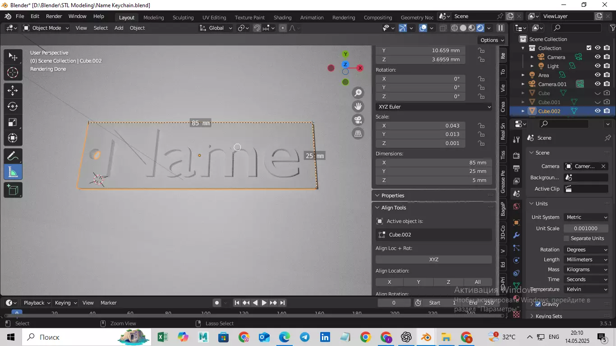Open the Sculpting workspace tab
This screenshot has width=616, height=346.
(x=183, y=18)
